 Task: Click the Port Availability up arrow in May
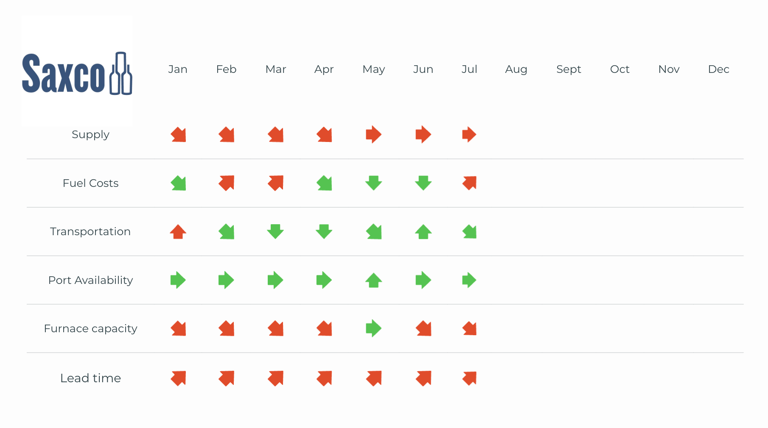pyautogui.click(x=374, y=280)
